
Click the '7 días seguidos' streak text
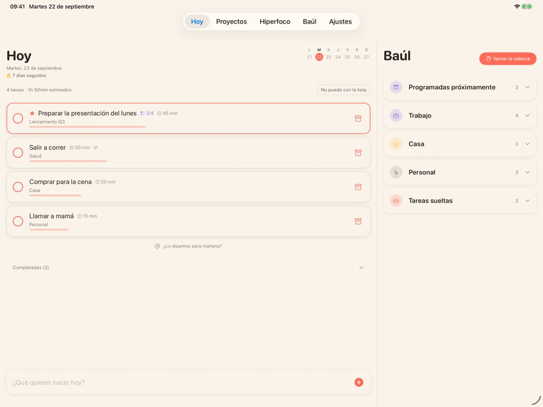(29, 75)
